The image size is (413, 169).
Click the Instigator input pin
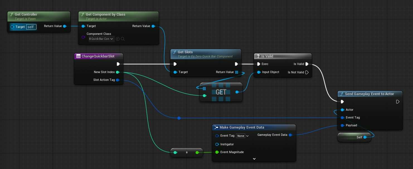pyautogui.click(x=217, y=144)
